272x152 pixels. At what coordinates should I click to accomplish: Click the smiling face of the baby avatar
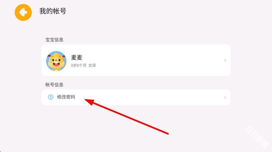(56, 62)
